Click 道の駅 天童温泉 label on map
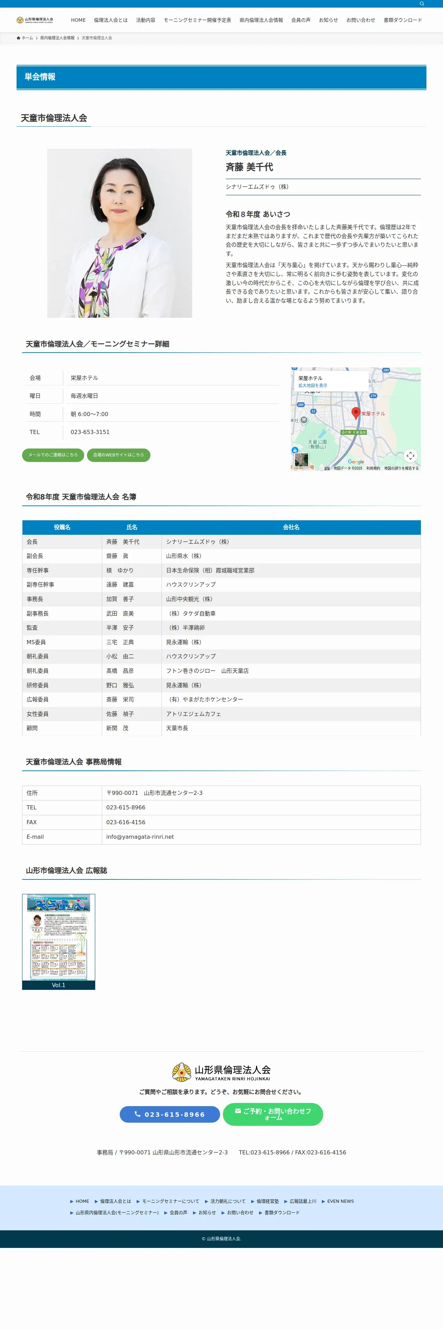Screen dimensions: 443x1329 pyautogui.click(x=353, y=432)
